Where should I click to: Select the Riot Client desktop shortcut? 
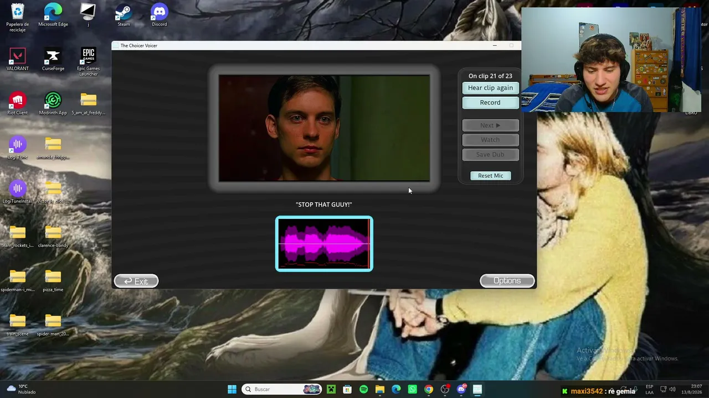pyautogui.click(x=18, y=103)
